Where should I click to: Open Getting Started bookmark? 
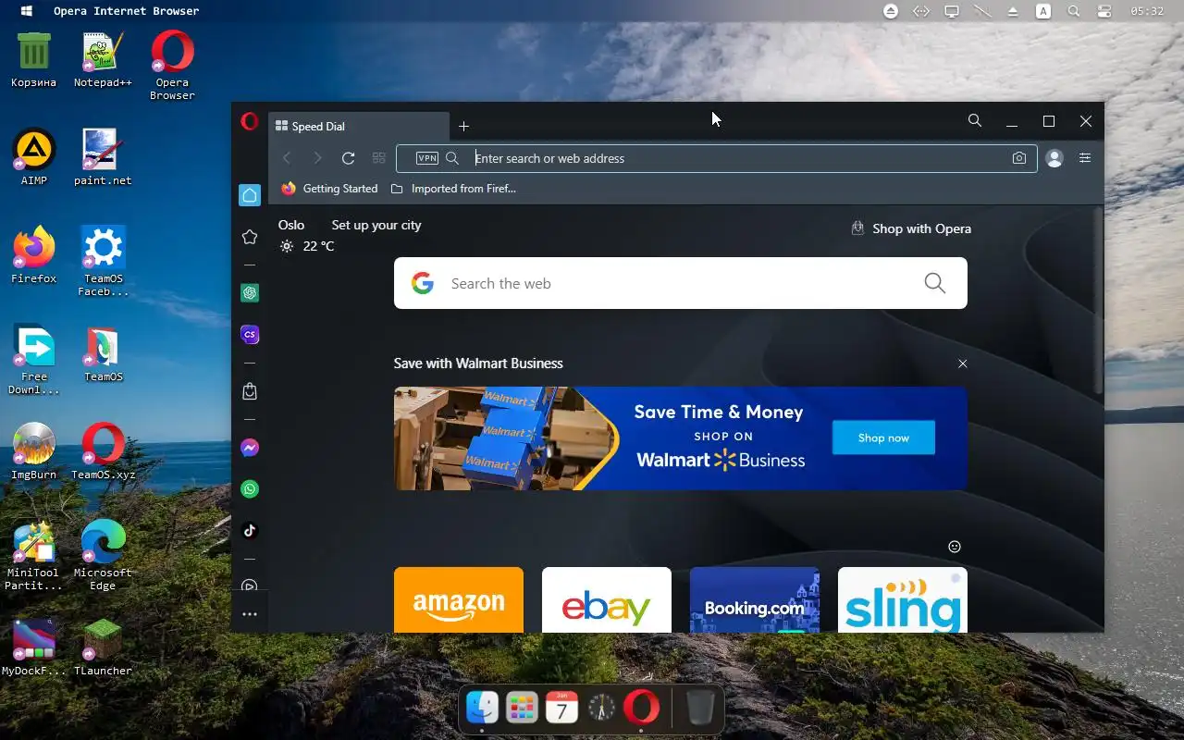point(330,189)
